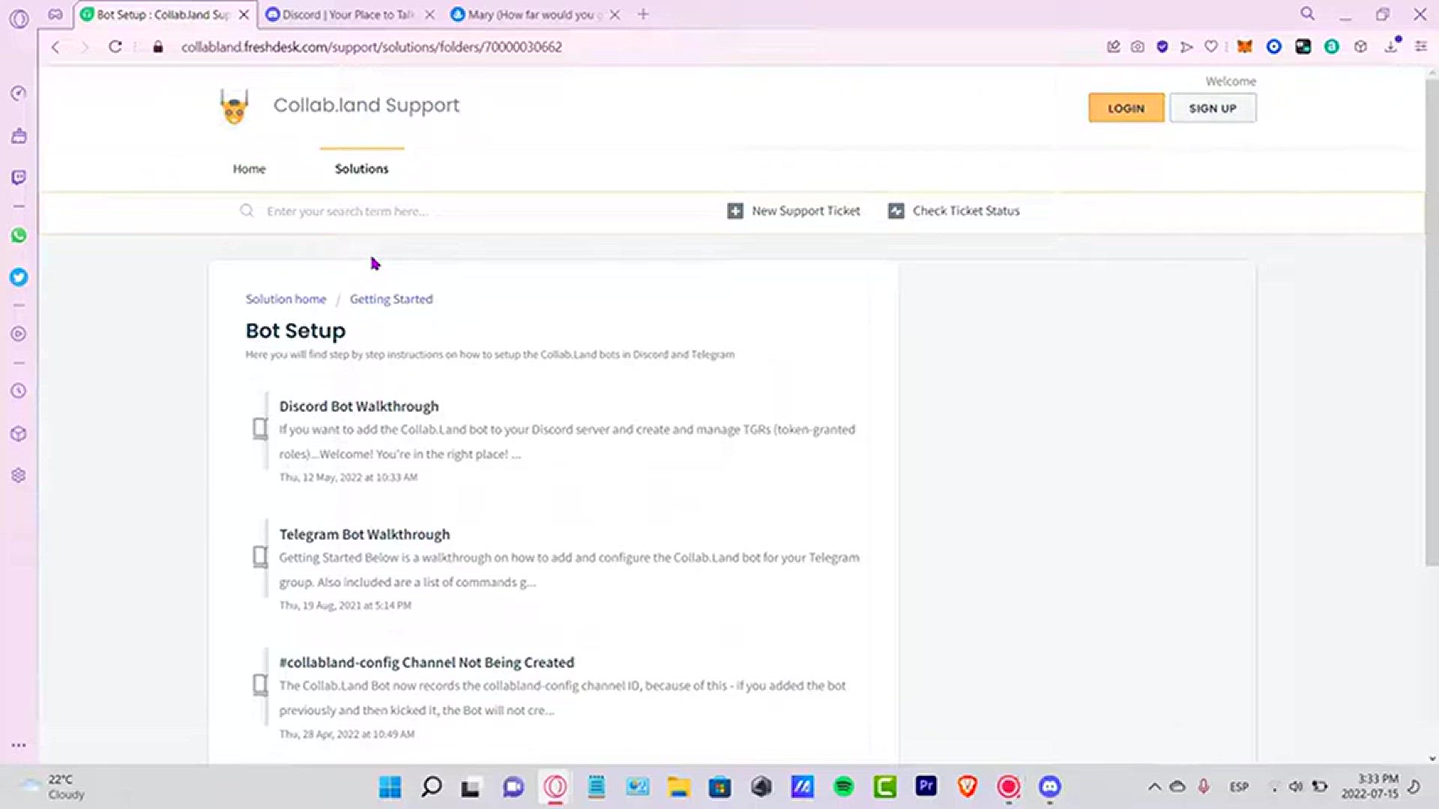1439x809 pixels.
Task: Click the New Support Ticket plus icon
Action: (735, 211)
